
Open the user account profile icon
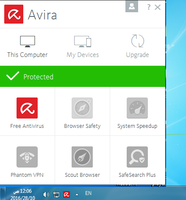click(x=132, y=6)
